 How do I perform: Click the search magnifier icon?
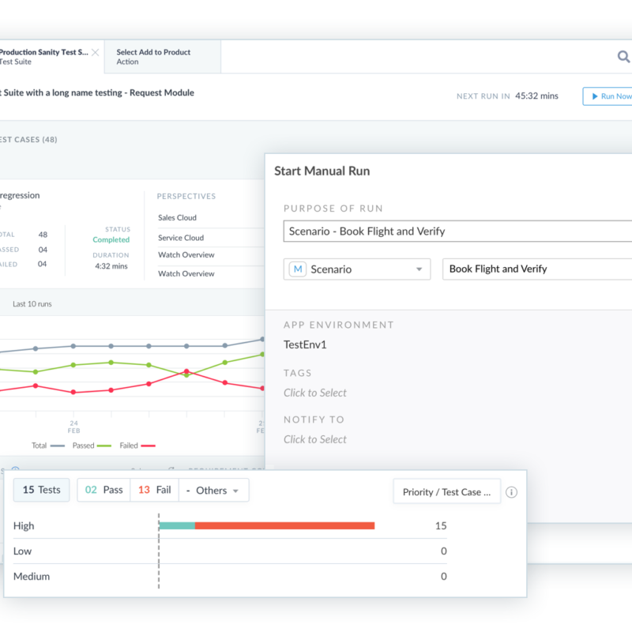[x=623, y=57]
